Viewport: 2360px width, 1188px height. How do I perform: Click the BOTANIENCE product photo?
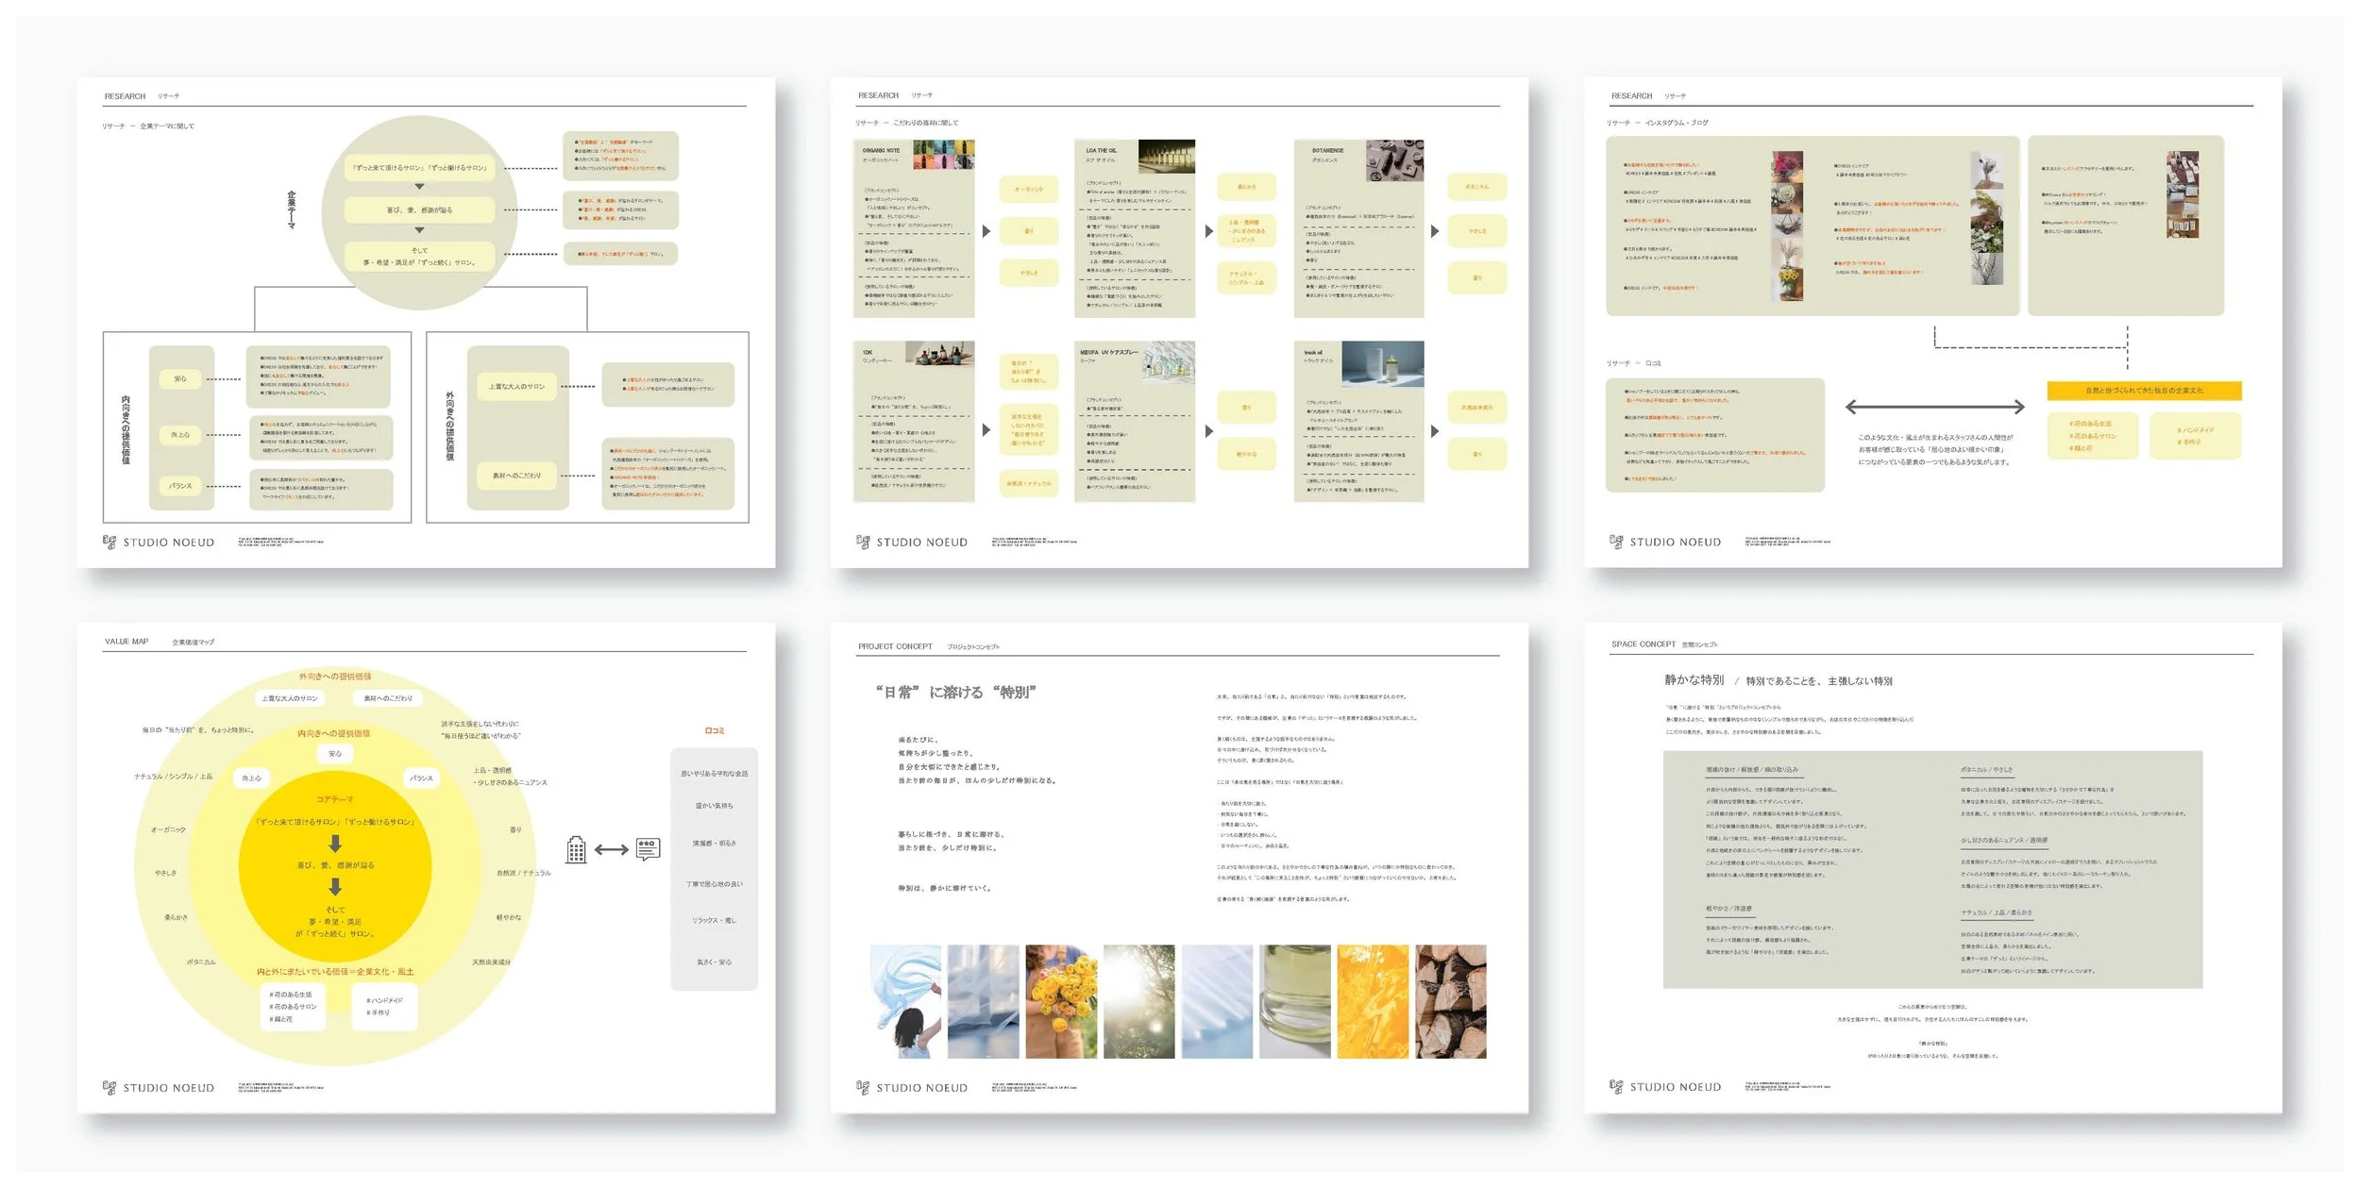point(1395,160)
